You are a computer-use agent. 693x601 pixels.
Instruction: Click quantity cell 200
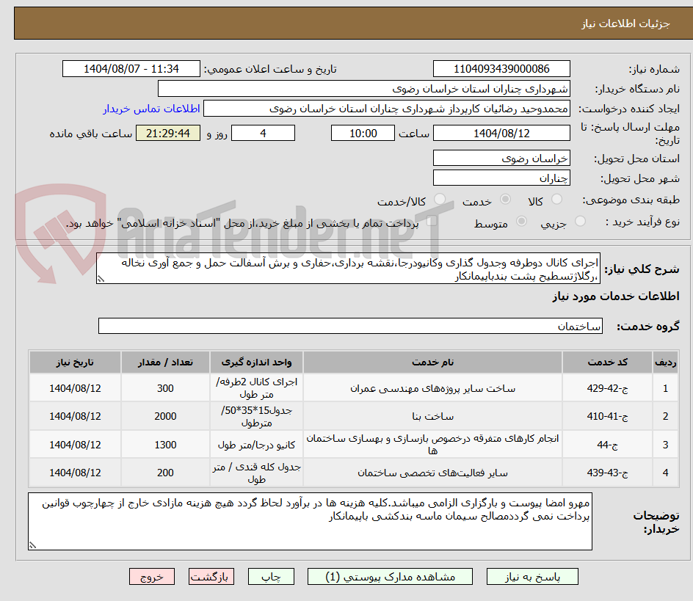click(x=165, y=473)
